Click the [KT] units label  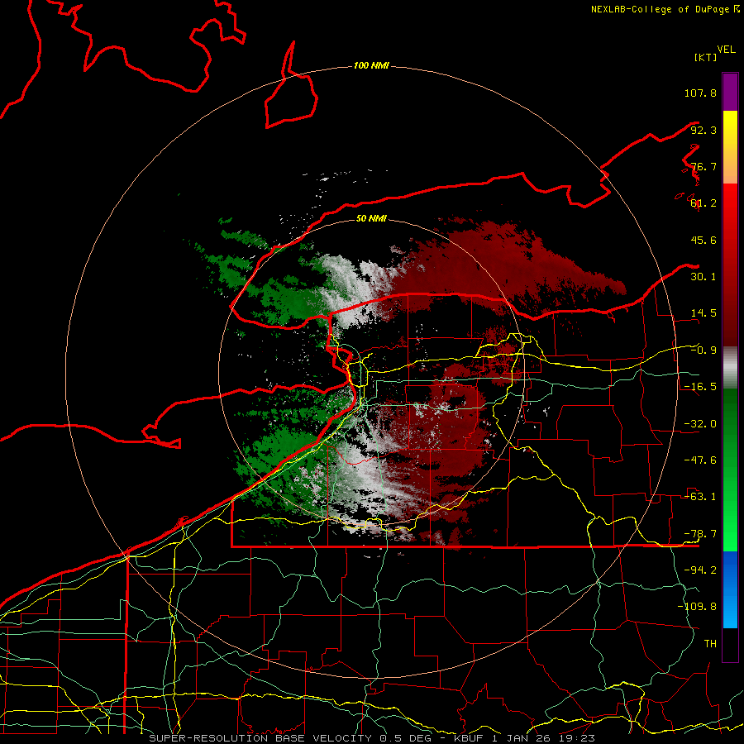click(x=705, y=57)
